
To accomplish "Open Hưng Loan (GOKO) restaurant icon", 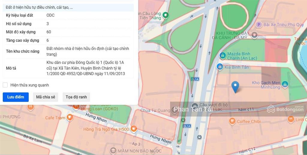I will (76, 107).
